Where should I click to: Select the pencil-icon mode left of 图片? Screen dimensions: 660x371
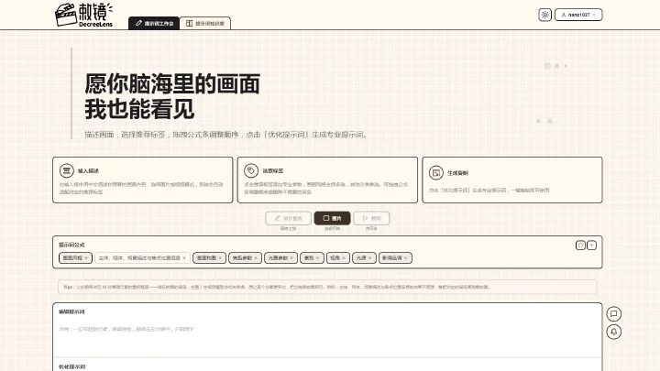289,218
